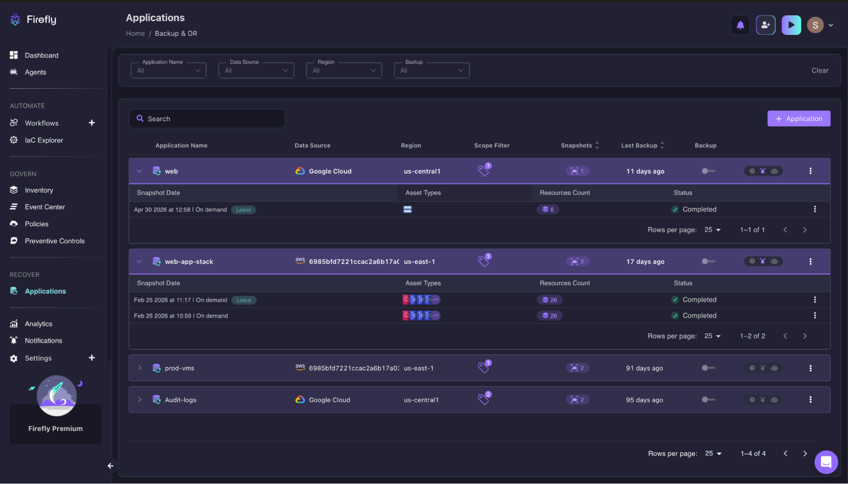
Task: Click the Firefly logo
Action: point(33,19)
